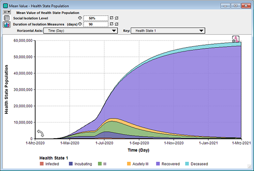Image resolution: width=254 pixels, height=171 pixels.
Task: Click the green legend color swatch
Action: [x=100, y=164]
